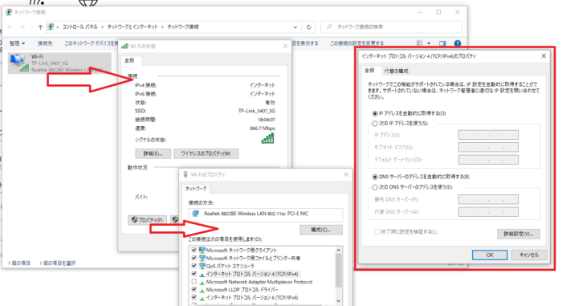Click the 優先 DNS サーバー input field
The width and height of the screenshot is (562, 306).
coord(488,199)
